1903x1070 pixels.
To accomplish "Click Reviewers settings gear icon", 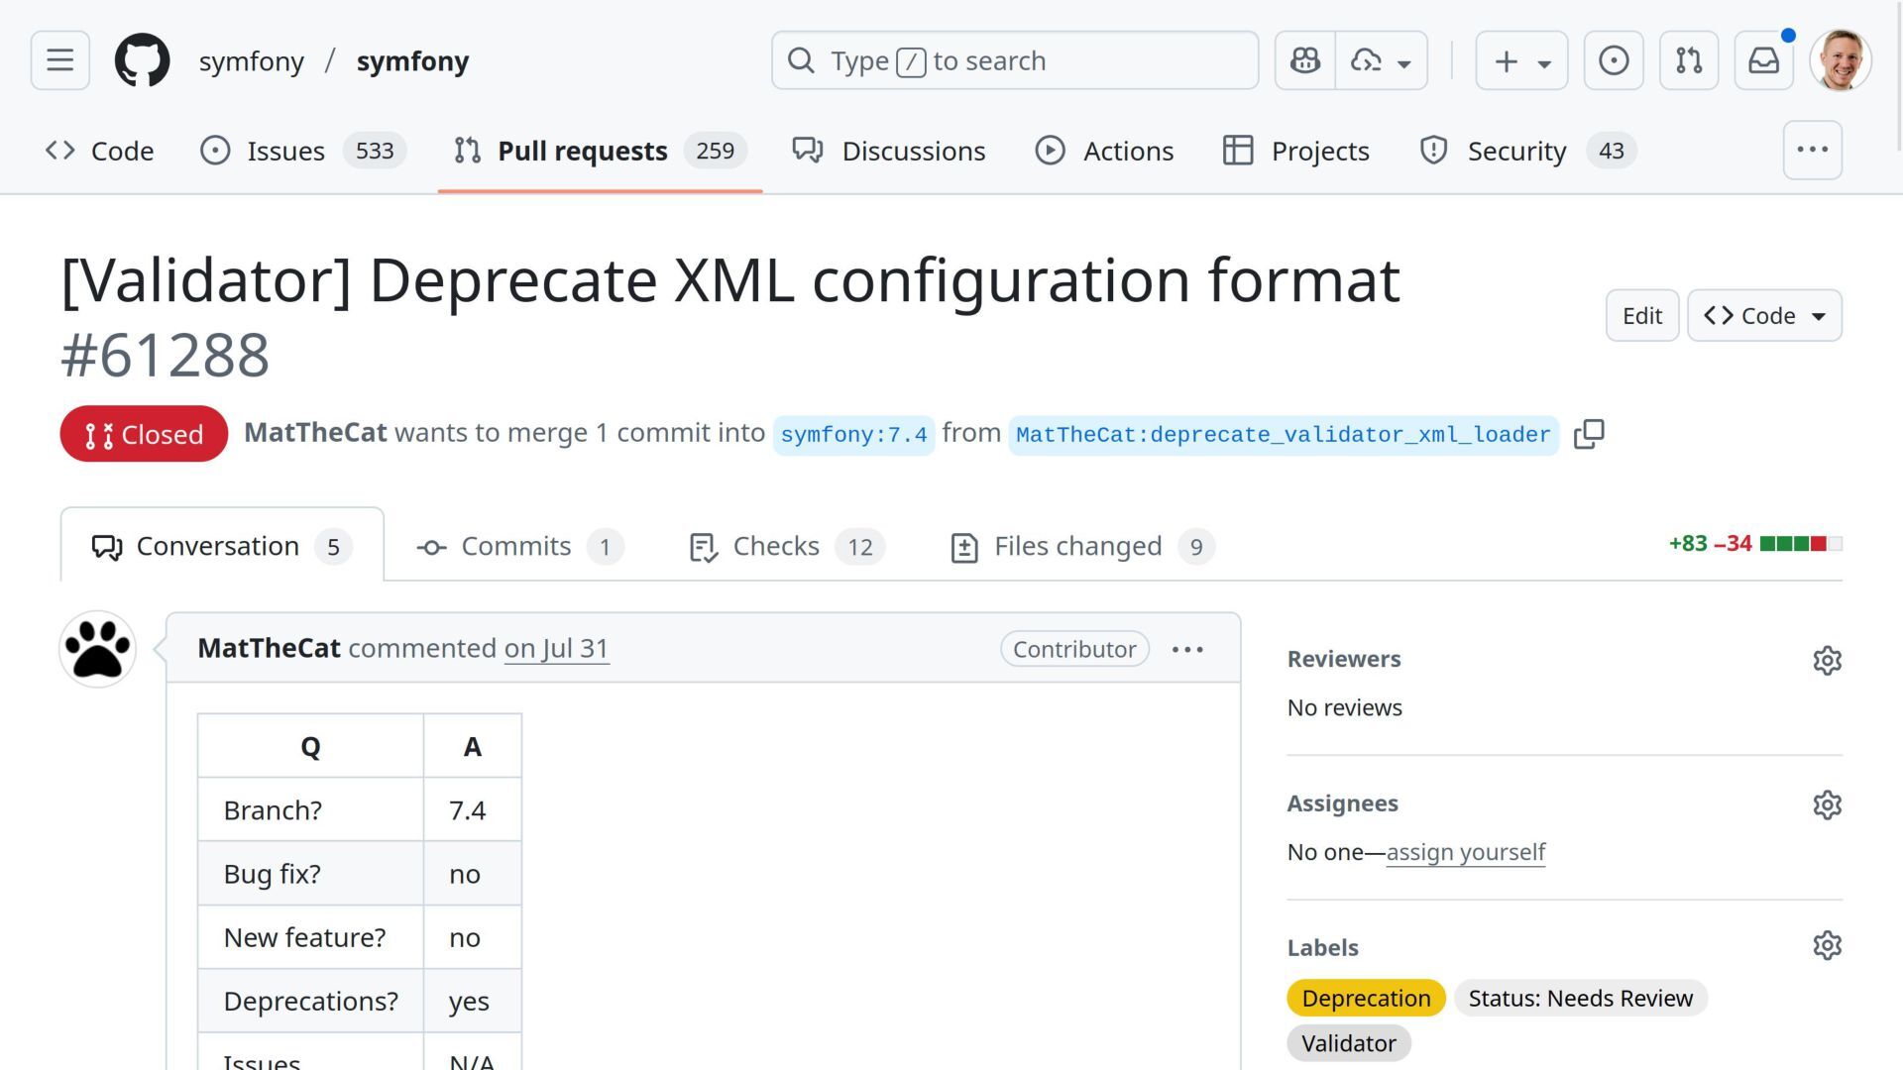I will pyautogui.click(x=1827, y=661).
